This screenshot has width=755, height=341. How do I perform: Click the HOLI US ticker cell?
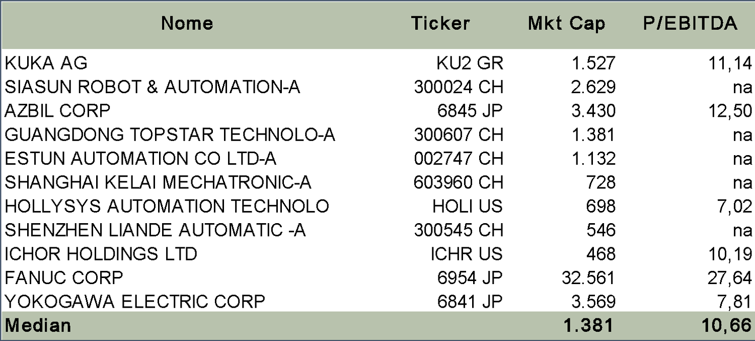pyautogui.click(x=468, y=206)
